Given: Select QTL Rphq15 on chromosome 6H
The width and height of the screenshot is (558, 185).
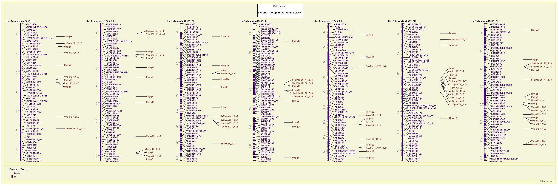Looking at the screenshot, I should click(x=453, y=45).
